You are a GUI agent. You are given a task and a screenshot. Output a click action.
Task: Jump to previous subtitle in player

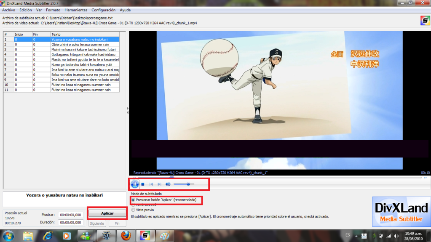[x=151, y=184]
